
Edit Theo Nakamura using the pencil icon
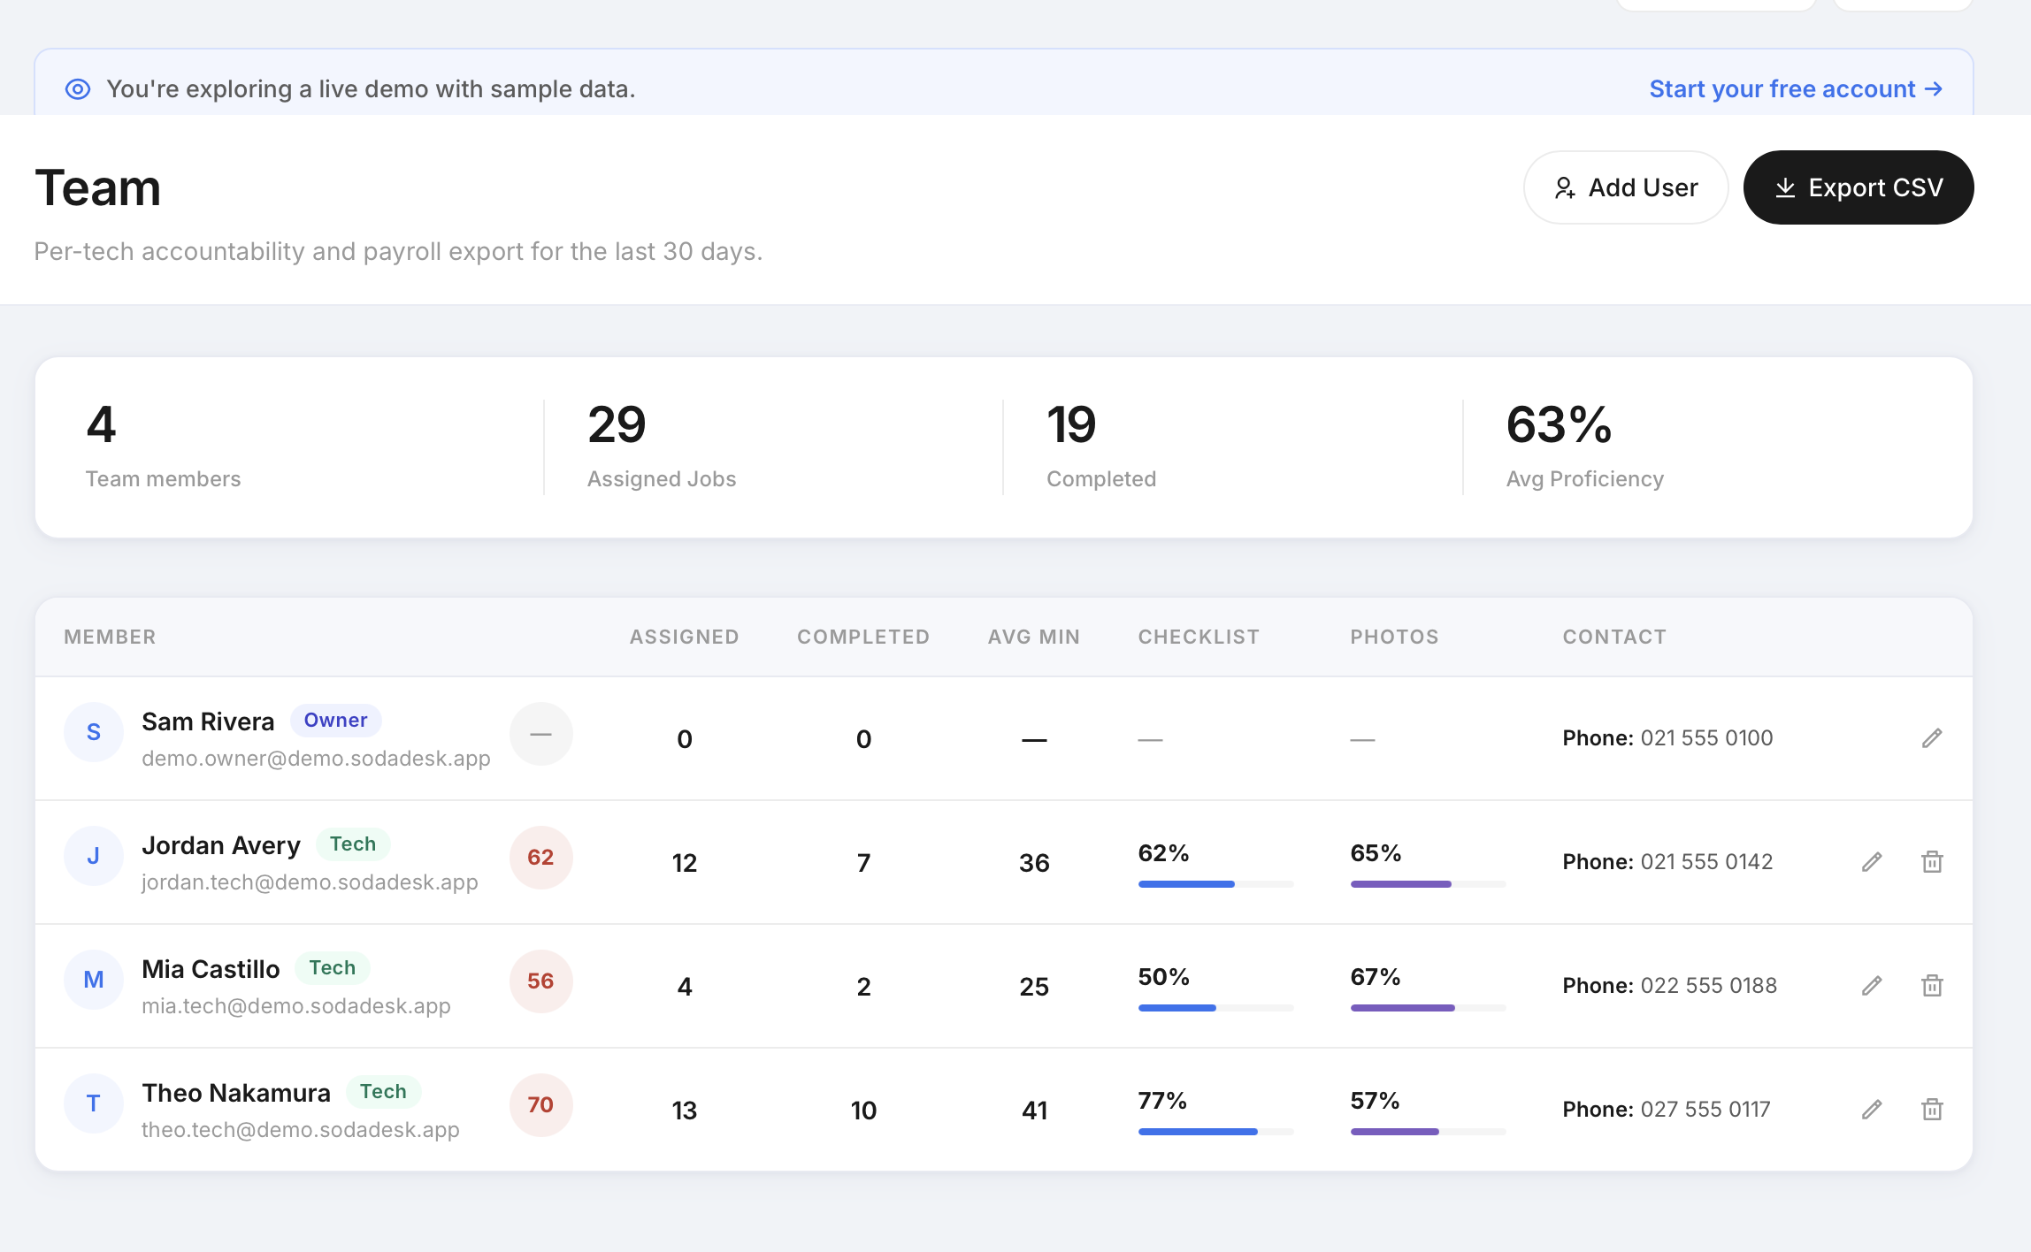[x=1872, y=1110]
